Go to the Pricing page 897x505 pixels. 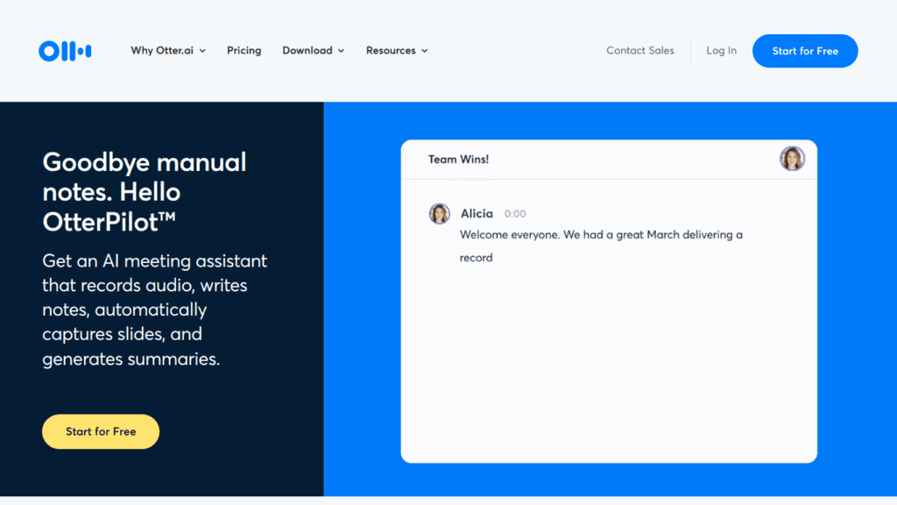[244, 51]
